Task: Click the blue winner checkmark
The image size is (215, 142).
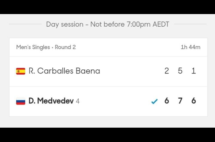Action: [x=154, y=101]
